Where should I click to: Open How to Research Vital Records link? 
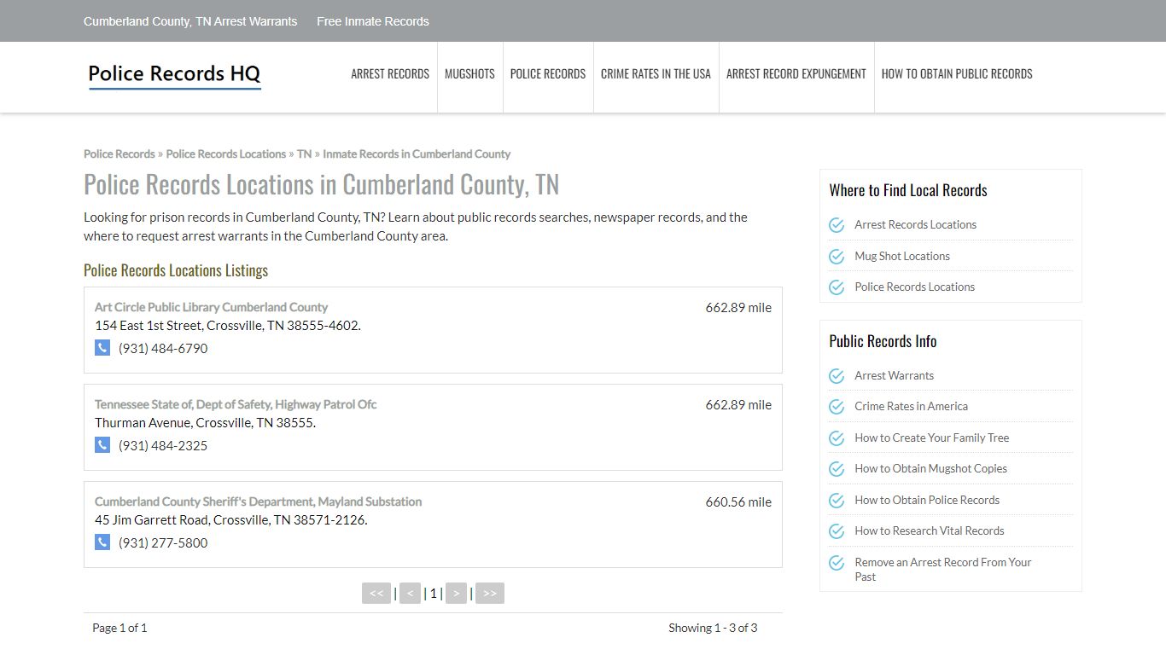(x=929, y=531)
